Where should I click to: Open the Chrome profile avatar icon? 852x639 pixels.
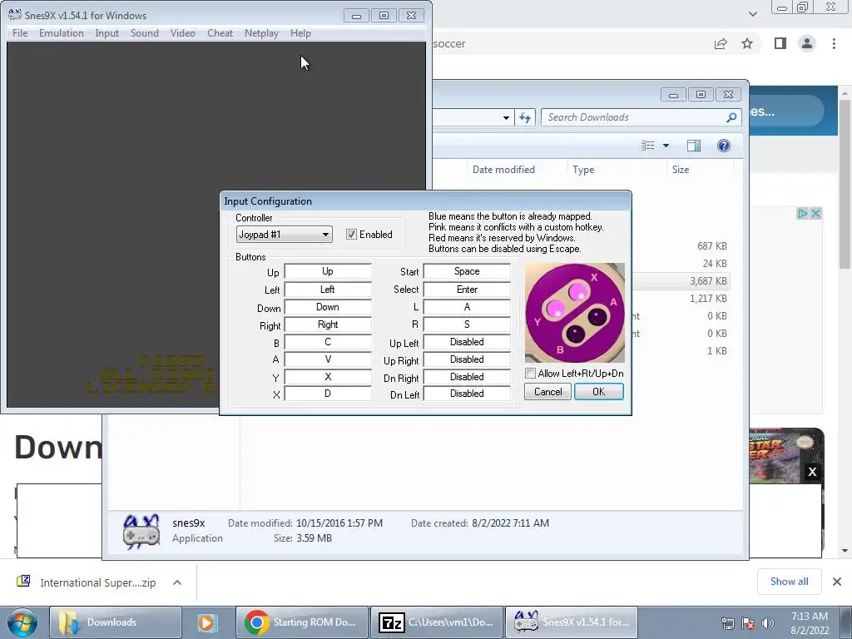pyautogui.click(x=807, y=43)
